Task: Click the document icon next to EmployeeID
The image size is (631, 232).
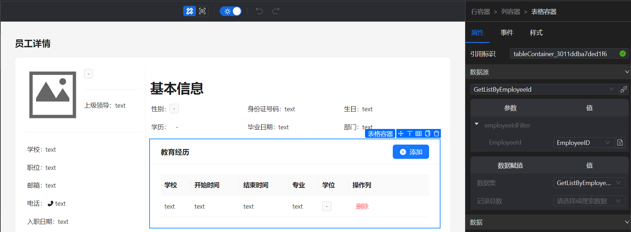Action: point(620,142)
